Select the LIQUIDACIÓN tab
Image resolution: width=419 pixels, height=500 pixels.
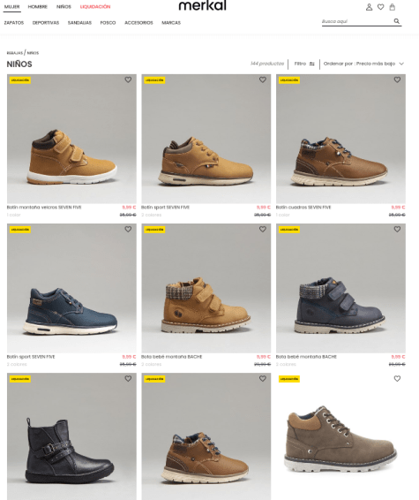[95, 7]
